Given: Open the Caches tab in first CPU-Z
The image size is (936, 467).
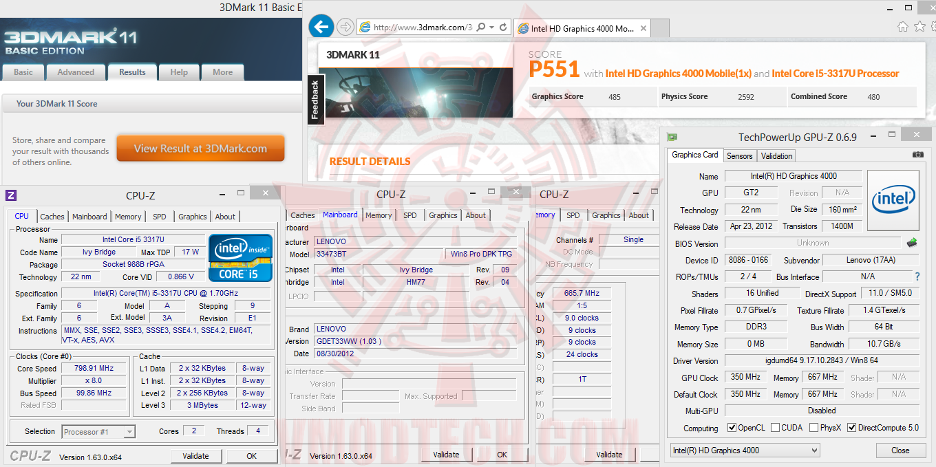Looking at the screenshot, I should pyautogui.click(x=52, y=217).
